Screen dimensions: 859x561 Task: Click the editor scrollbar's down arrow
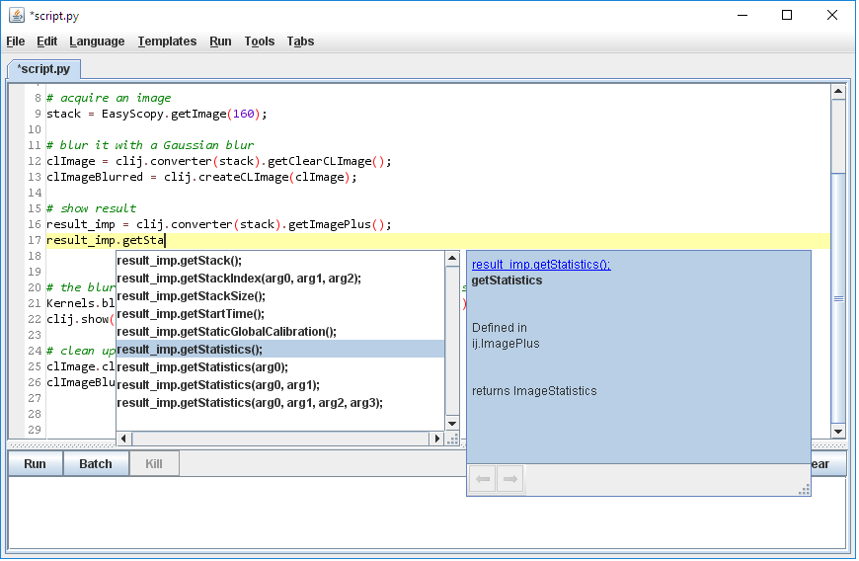point(838,431)
